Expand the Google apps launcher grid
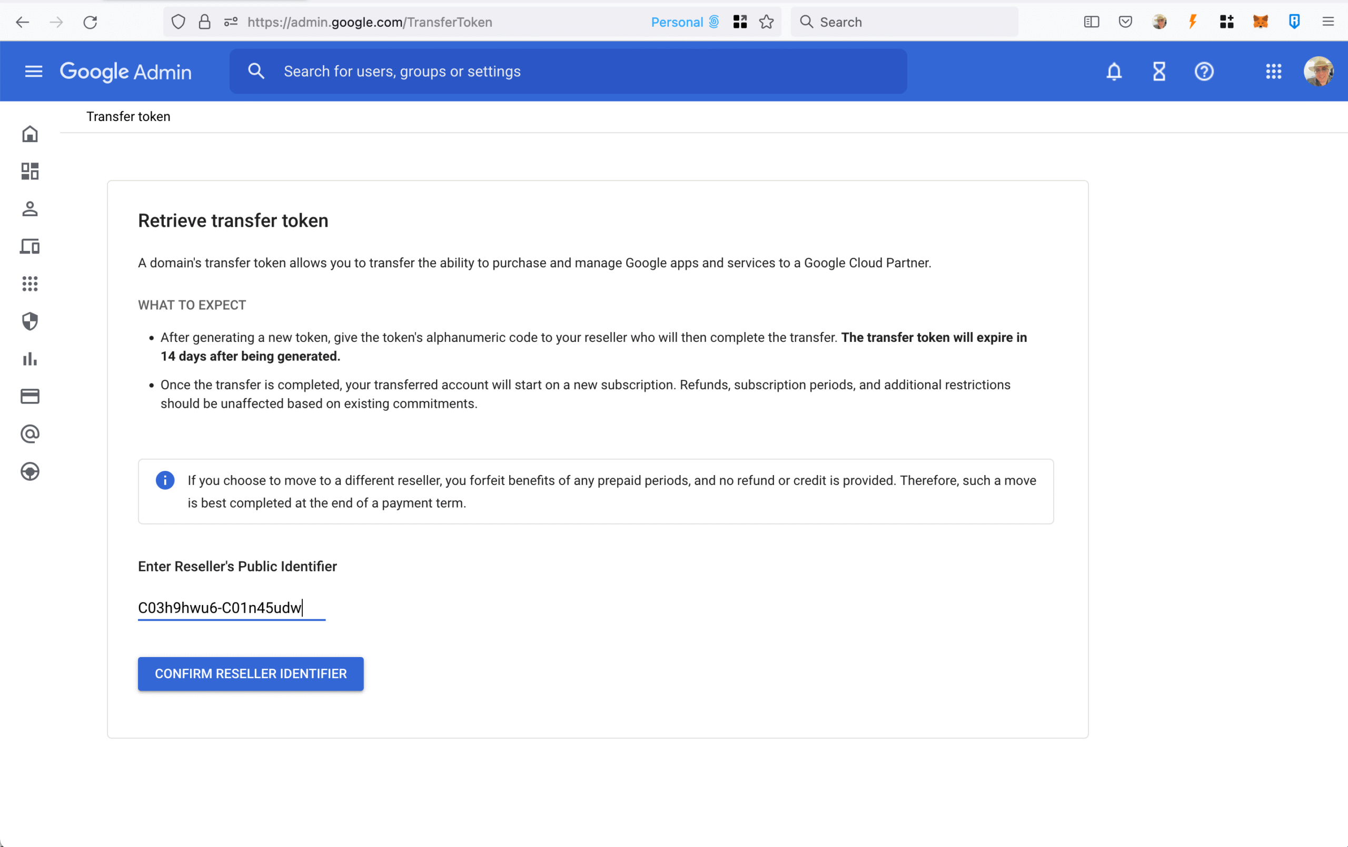 1274,72
